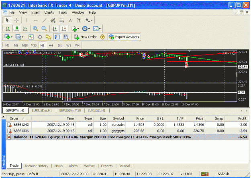
Task: Select the horizontal line tool
Action: click(x=35, y=20)
